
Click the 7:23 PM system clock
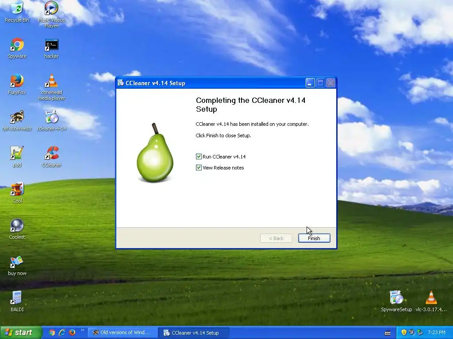[x=437, y=333]
